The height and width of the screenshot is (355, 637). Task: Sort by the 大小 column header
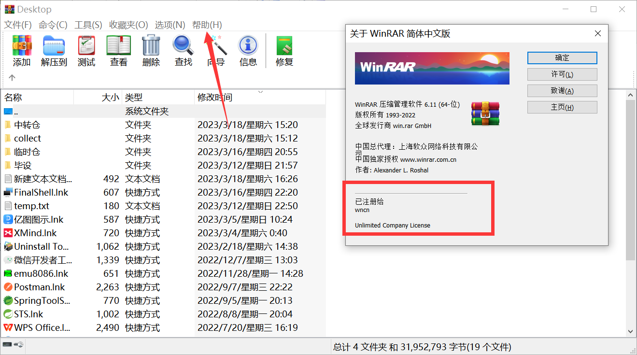[x=98, y=97]
